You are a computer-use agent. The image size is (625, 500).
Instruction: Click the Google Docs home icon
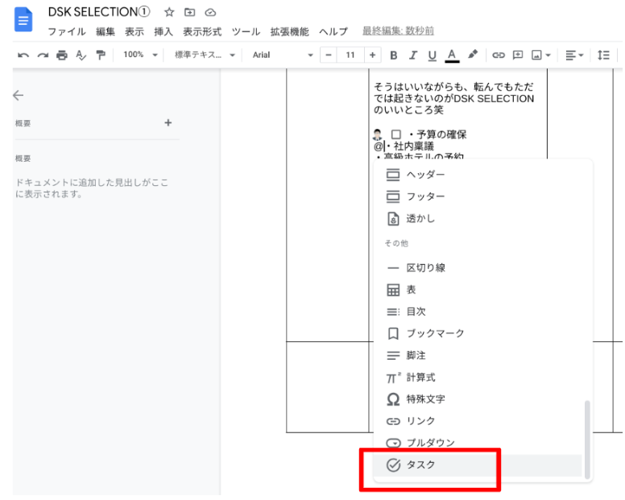click(23, 19)
